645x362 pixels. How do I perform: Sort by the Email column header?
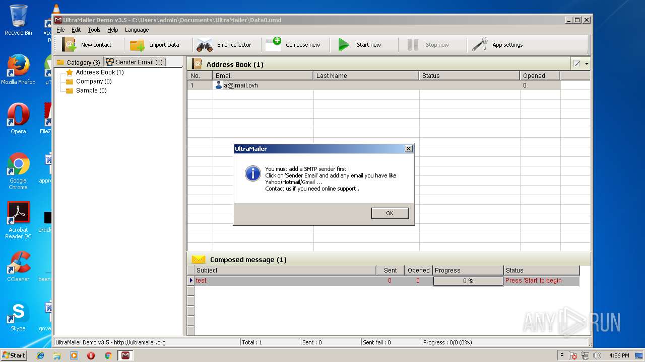point(263,75)
